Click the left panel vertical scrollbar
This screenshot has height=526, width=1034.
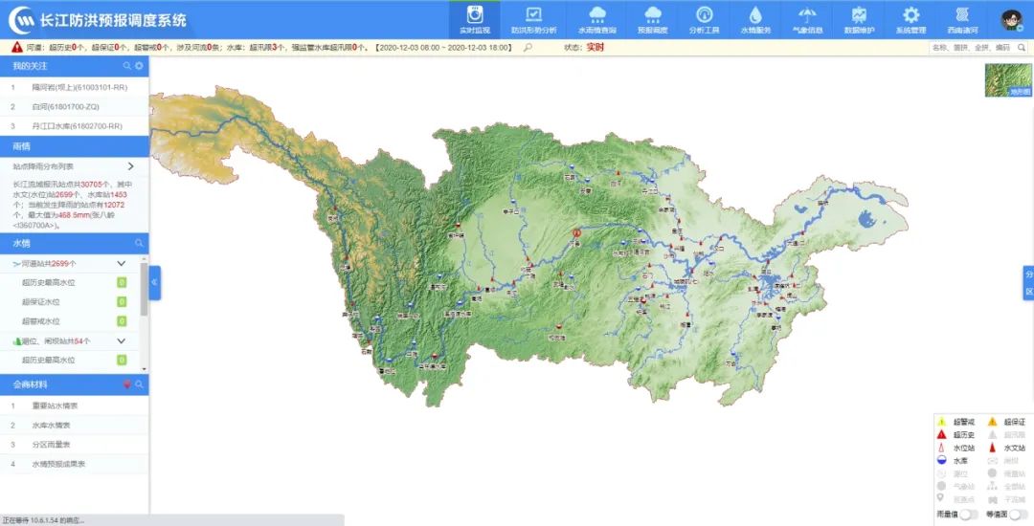[x=145, y=290]
